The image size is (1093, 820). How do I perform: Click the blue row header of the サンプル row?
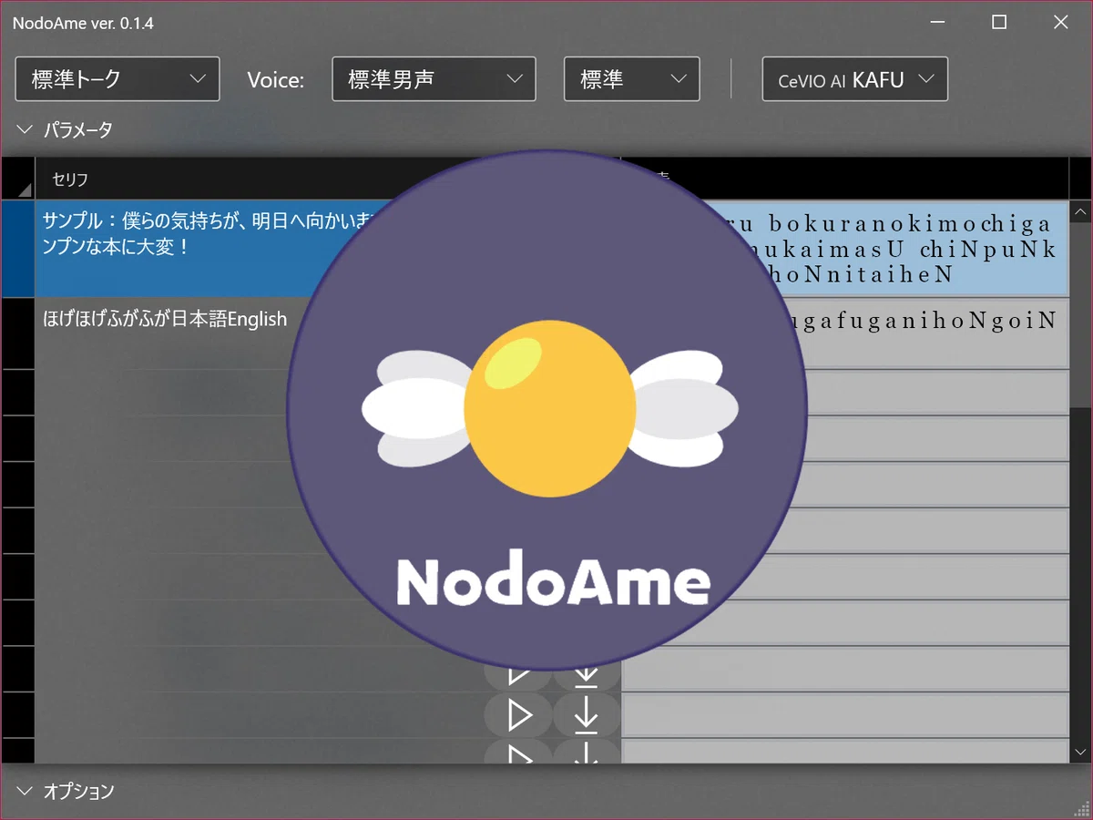coord(17,249)
